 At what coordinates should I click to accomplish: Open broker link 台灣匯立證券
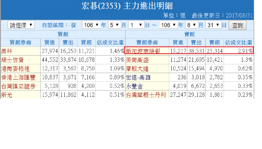pyautogui.click(x=18, y=86)
